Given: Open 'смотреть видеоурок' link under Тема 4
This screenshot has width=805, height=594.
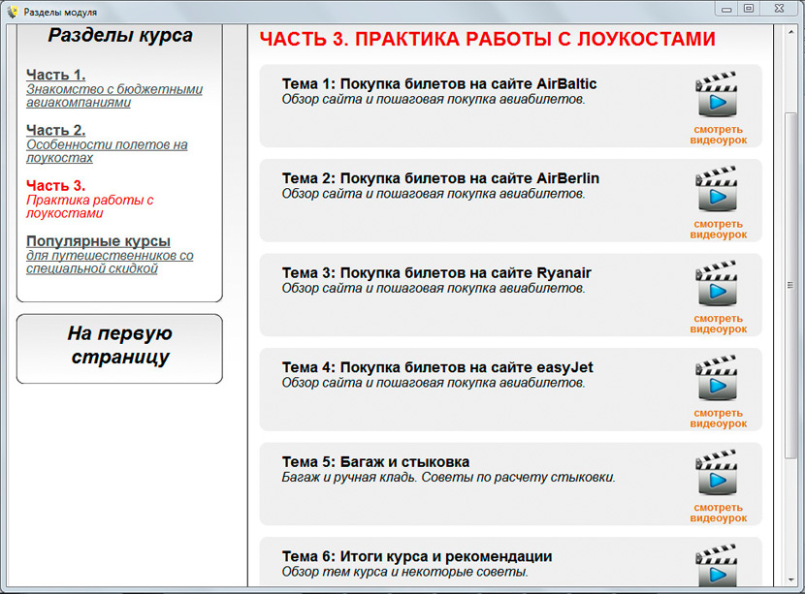Looking at the screenshot, I should 719,418.
